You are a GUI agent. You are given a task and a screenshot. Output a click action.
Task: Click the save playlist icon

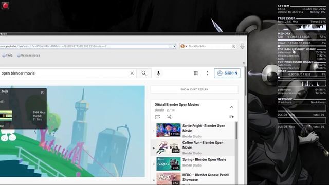(232, 117)
